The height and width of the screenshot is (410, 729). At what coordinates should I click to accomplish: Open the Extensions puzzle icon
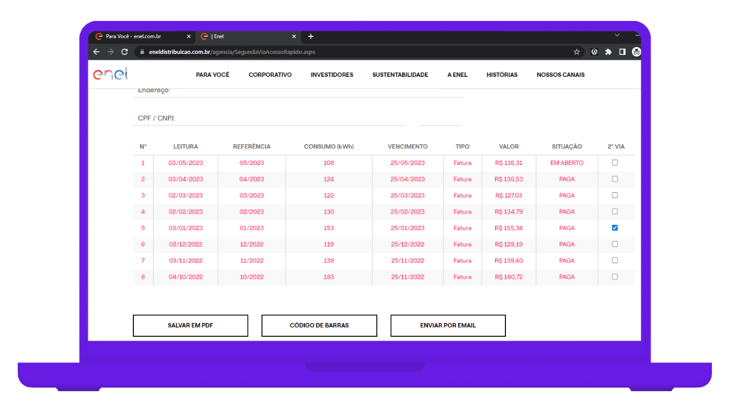608,52
